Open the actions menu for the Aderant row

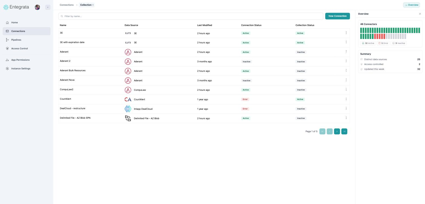346,51
